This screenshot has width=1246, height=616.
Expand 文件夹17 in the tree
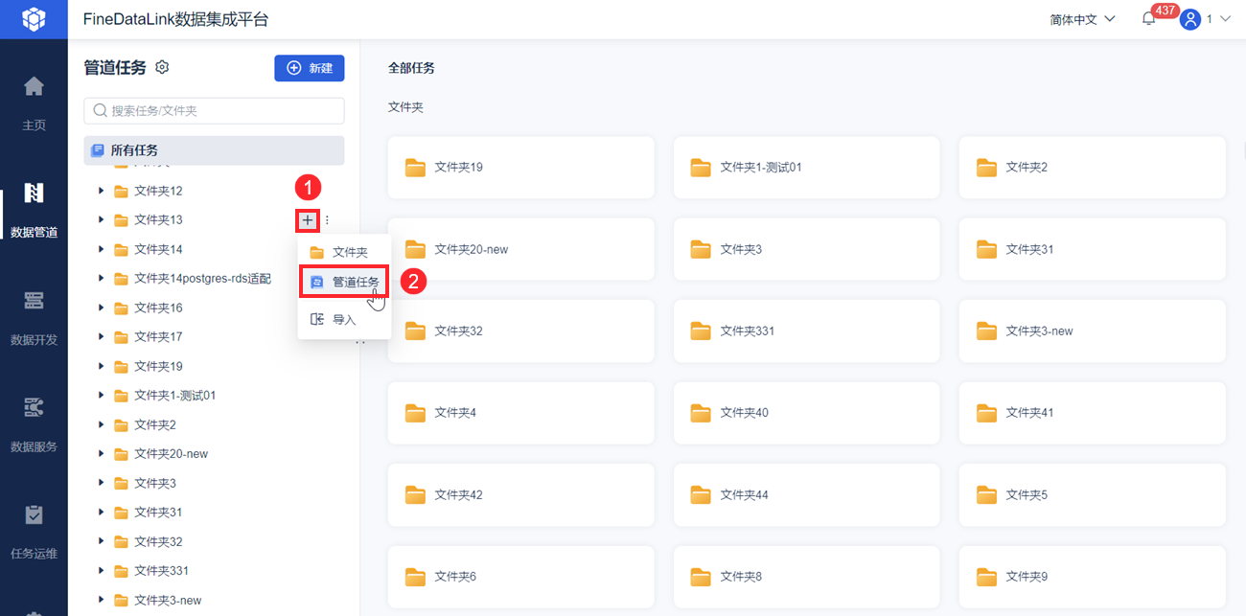coord(101,336)
